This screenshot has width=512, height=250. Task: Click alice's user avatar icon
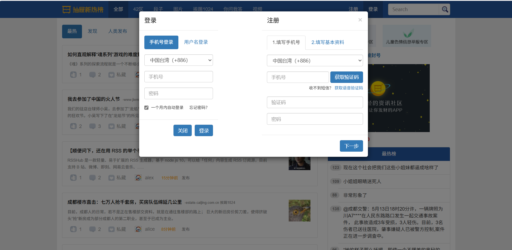tap(138, 229)
